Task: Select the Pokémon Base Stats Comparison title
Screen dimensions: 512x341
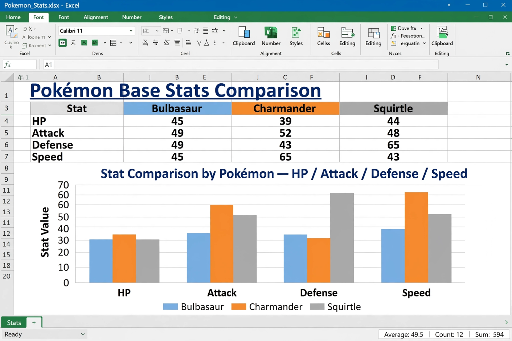Action: point(176,90)
